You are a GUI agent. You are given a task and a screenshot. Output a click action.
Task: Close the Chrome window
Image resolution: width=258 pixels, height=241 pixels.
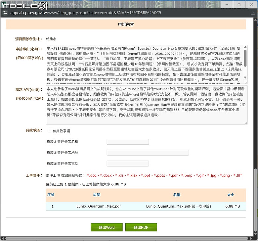(x=251, y=4)
